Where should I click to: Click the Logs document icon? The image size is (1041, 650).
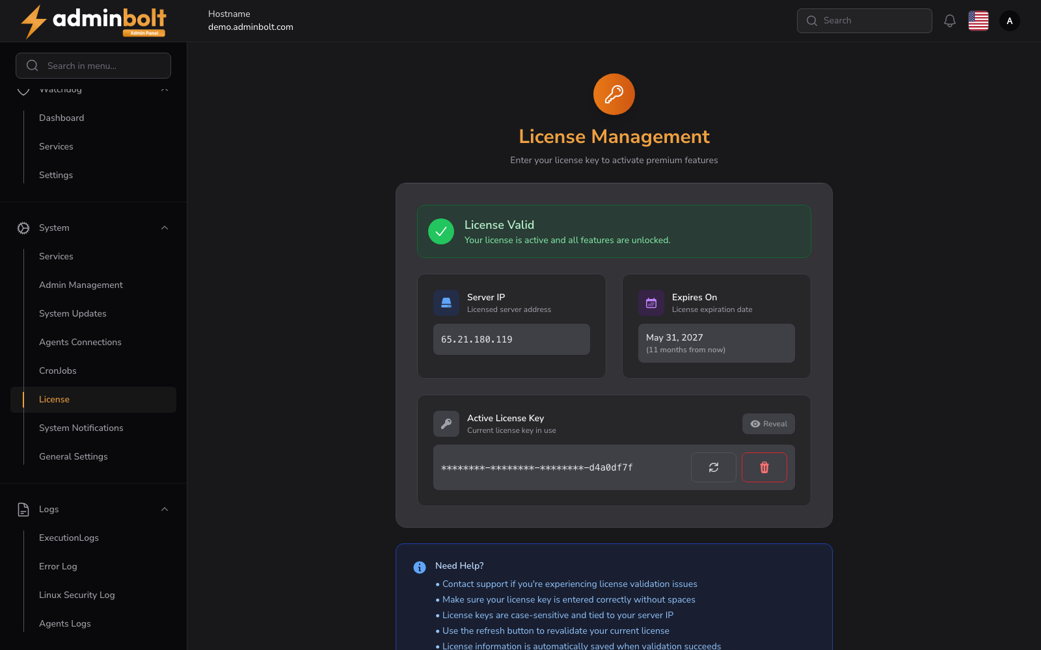point(23,510)
